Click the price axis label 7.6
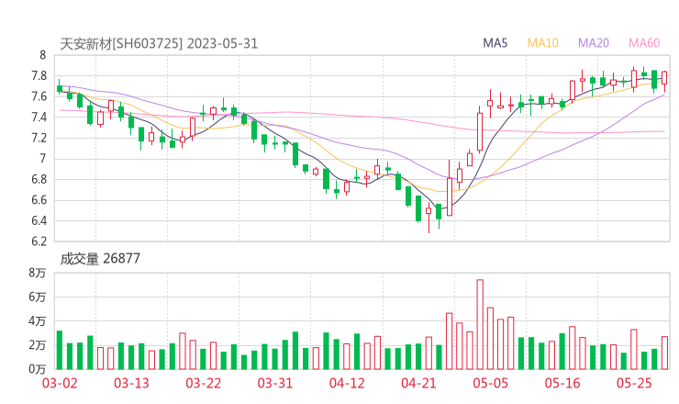 [x=39, y=96]
